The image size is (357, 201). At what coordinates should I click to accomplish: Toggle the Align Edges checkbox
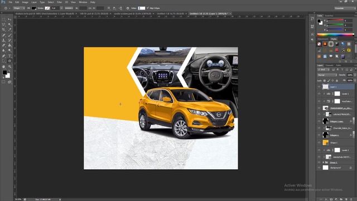tap(147, 8)
